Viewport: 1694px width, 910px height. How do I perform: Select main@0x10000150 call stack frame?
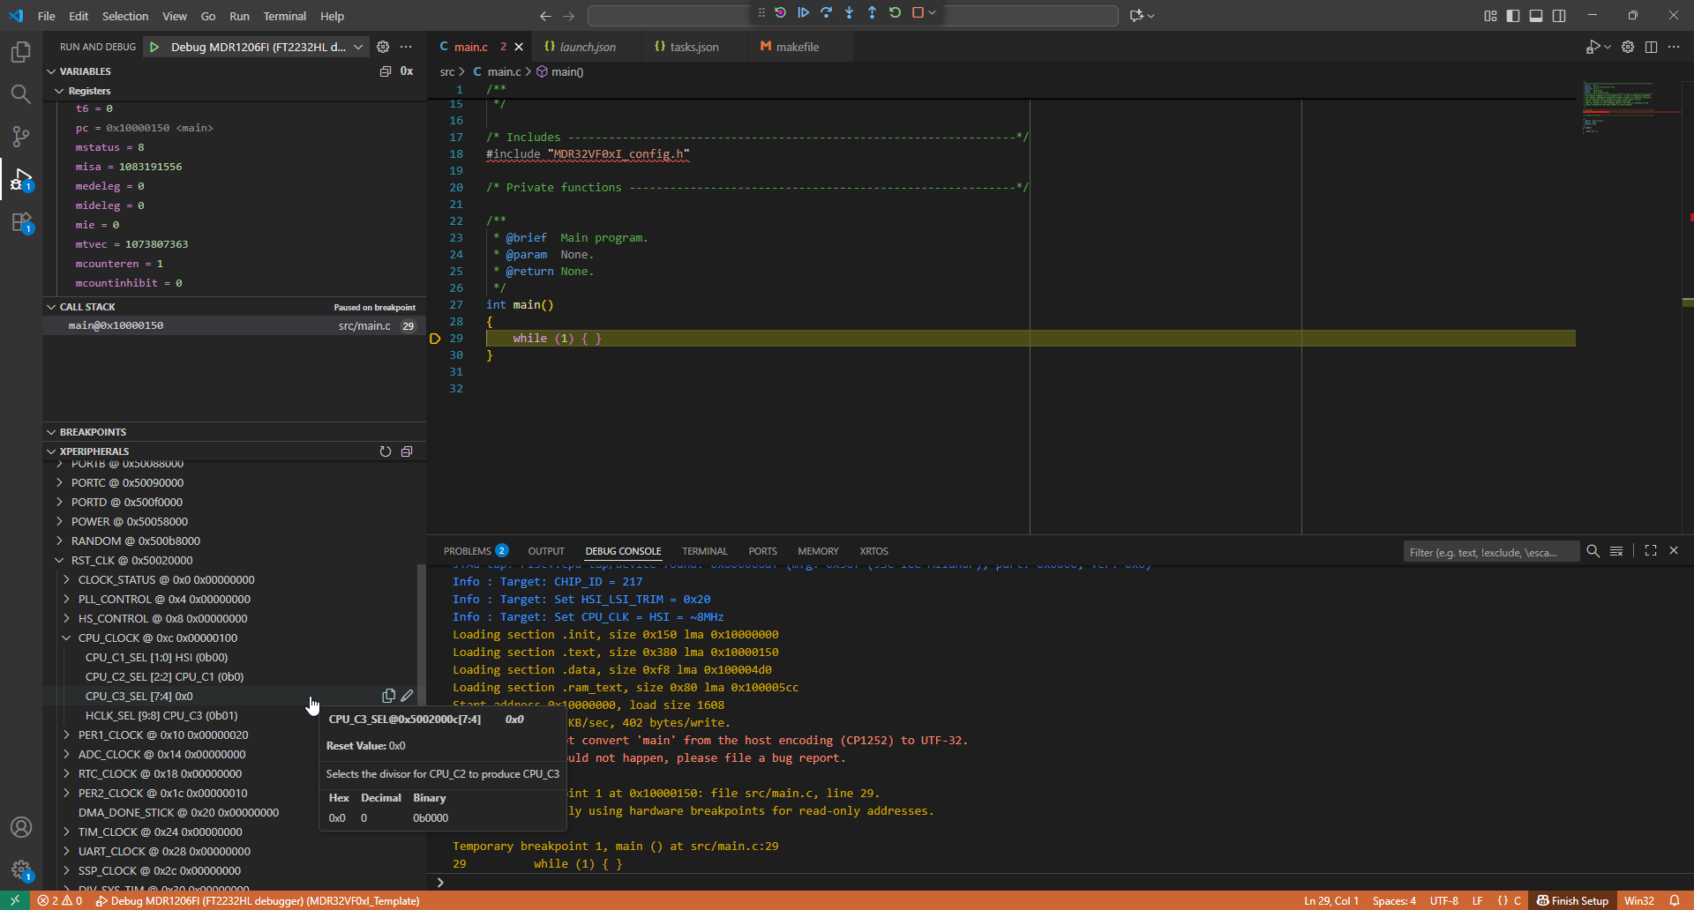tap(116, 326)
